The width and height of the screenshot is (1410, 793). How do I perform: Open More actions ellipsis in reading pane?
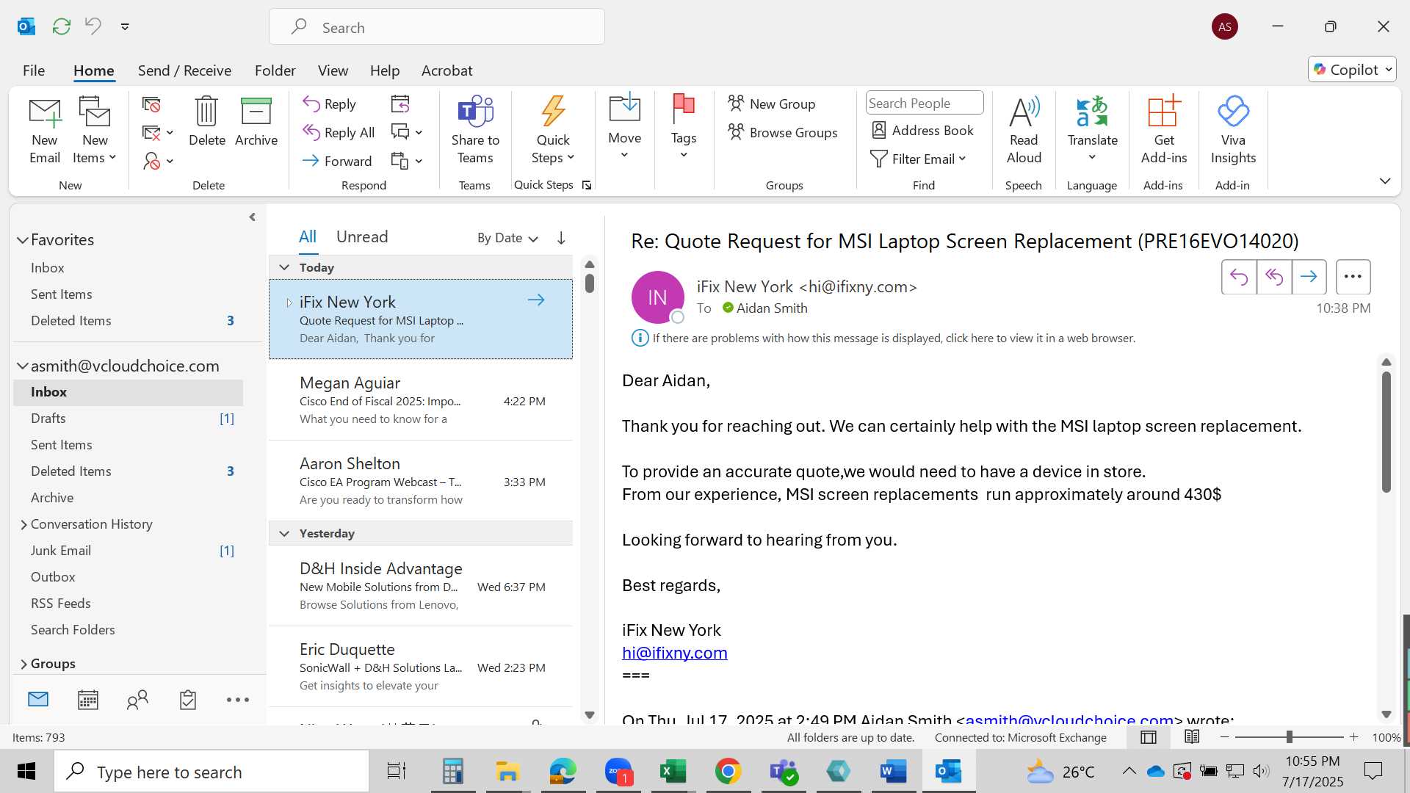point(1353,277)
